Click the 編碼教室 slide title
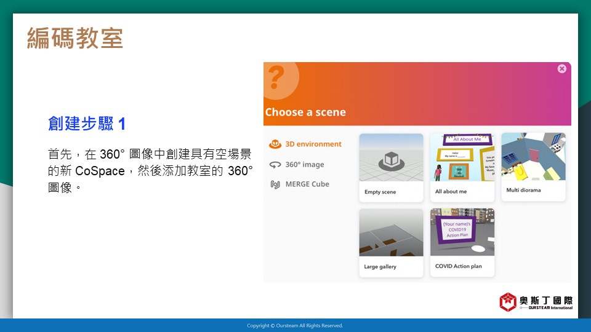The image size is (591, 332). (x=75, y=38)
